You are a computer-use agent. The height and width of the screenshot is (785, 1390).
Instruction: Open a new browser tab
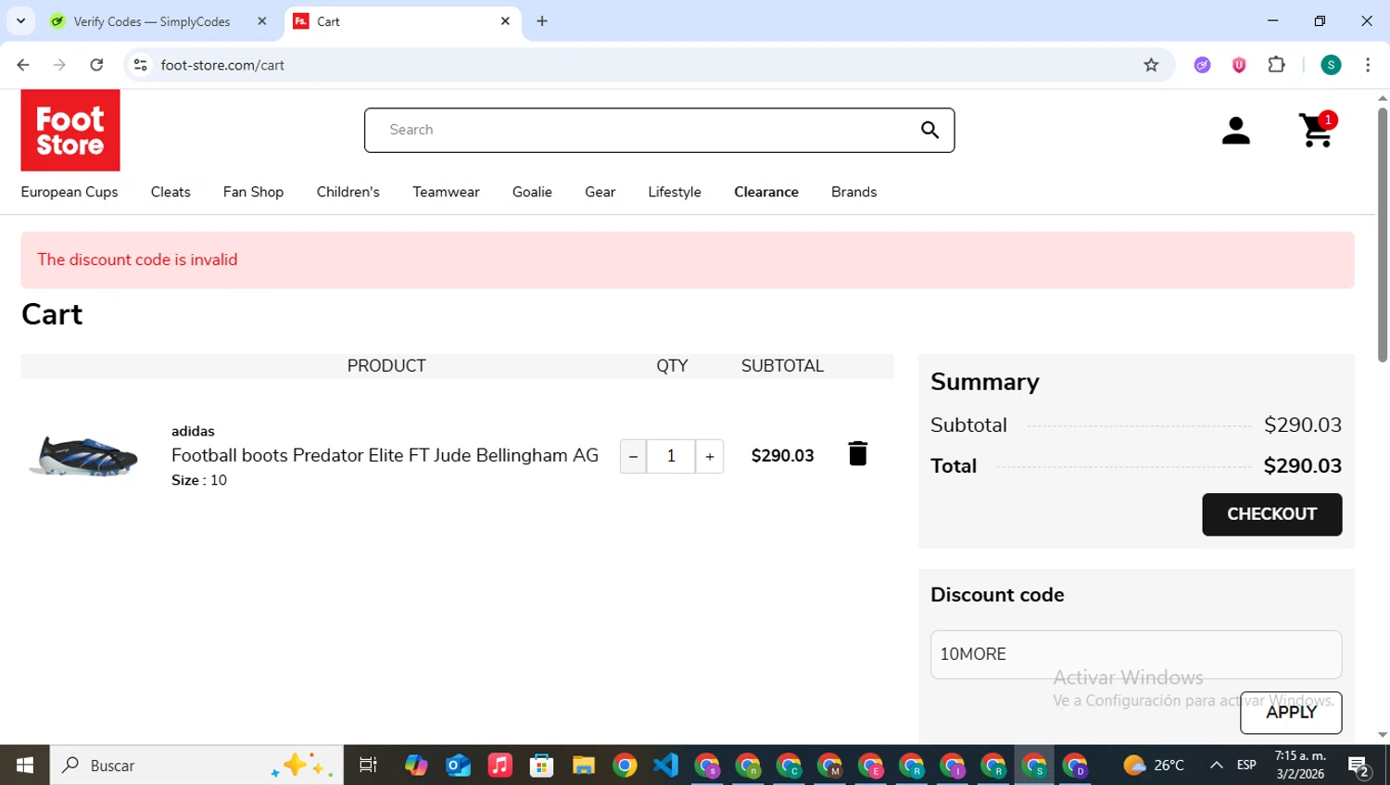click(542, 21)
